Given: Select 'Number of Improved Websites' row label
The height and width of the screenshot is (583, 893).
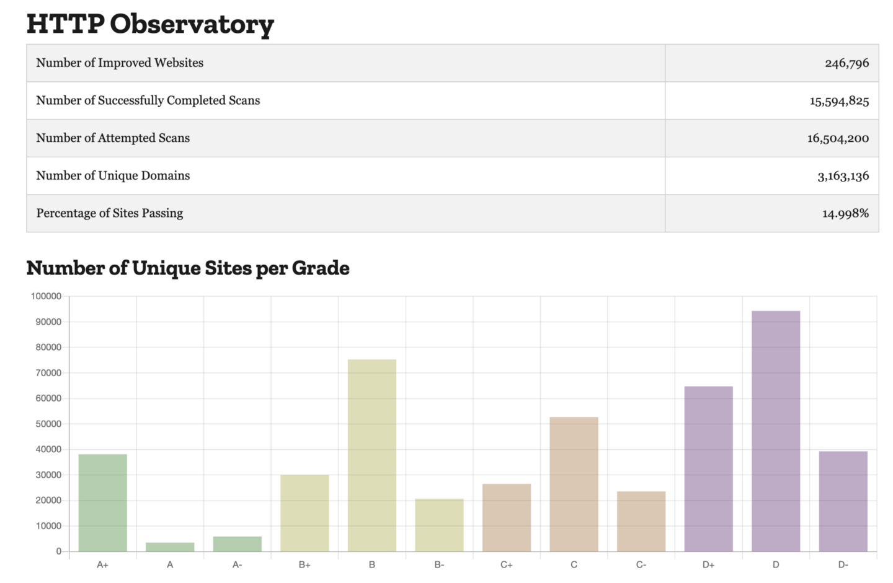Looking at the screenshot, I should (x=120, y=63).
